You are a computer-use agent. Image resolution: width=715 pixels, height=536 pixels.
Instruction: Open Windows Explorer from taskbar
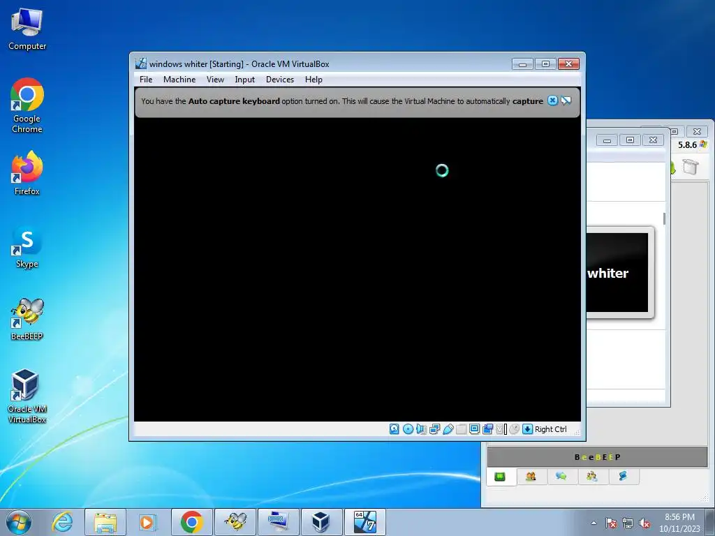[105, 522]
